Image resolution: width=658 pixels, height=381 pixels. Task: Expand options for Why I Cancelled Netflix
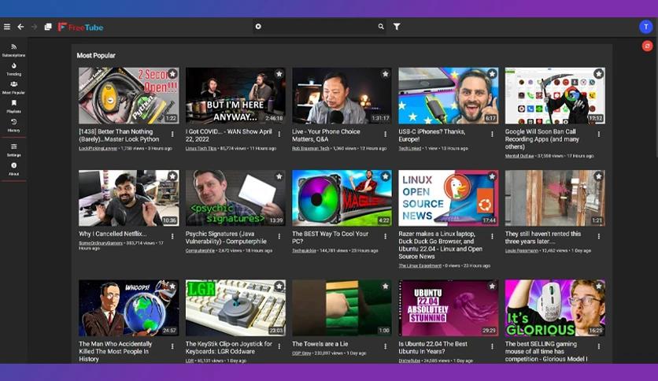click(x=172, y=237)
